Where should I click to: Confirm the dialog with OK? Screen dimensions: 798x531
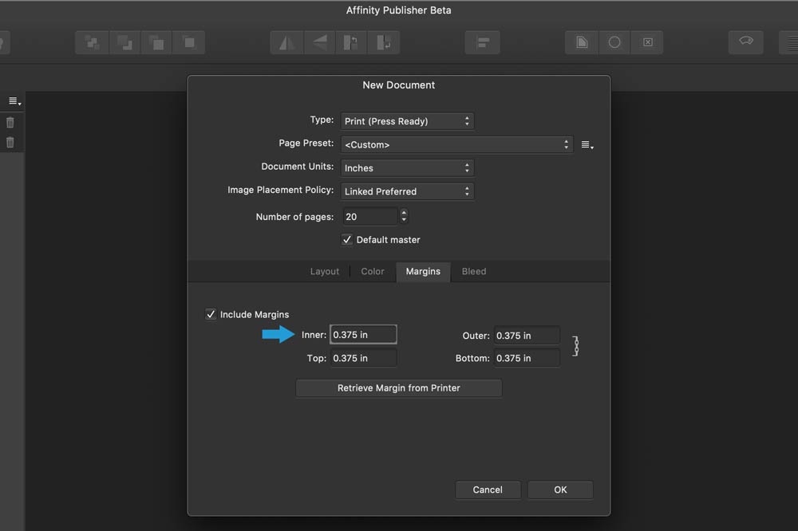coord(560,490)
